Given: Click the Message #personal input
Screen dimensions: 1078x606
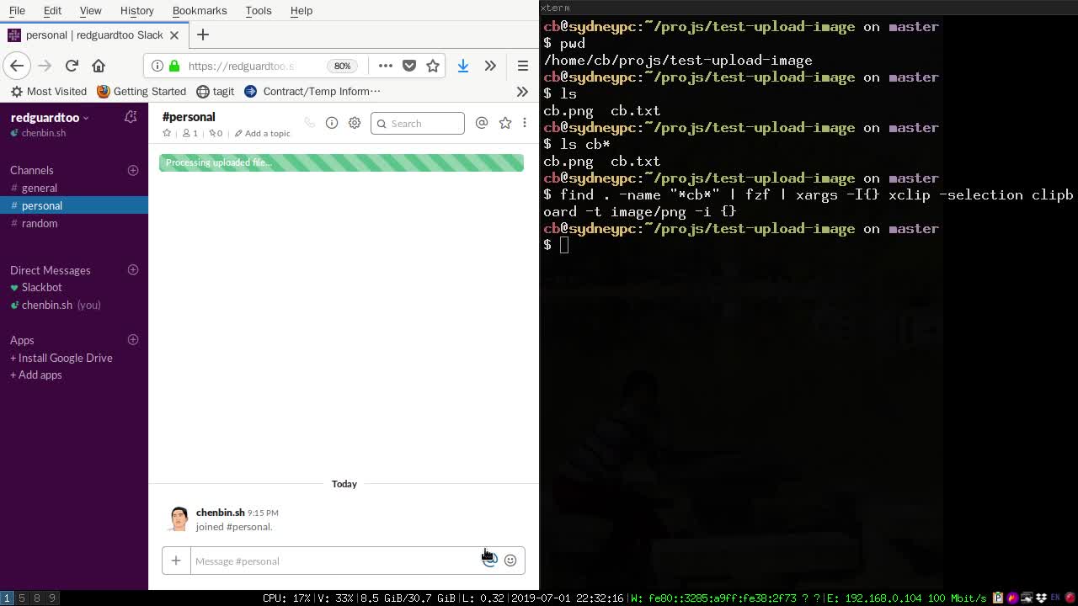Looking at the screenshot, I should click(x=335, y=561).
